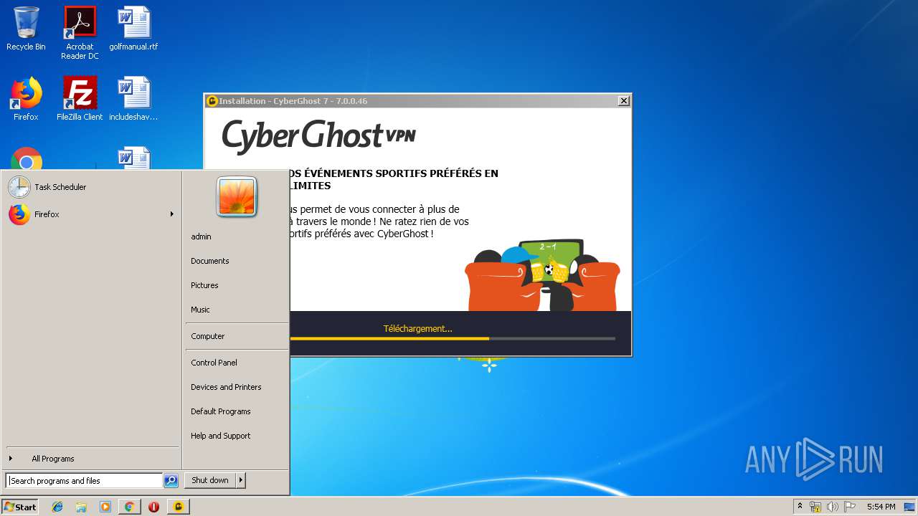This screenshot has width=918, height=516.
Task: Open Pictures from the Start menu
Action: (204, 285)
